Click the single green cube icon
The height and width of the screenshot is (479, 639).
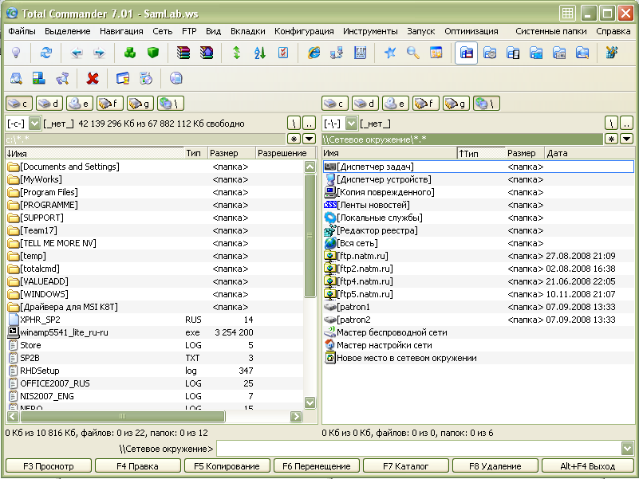click(x=153, y=53)
